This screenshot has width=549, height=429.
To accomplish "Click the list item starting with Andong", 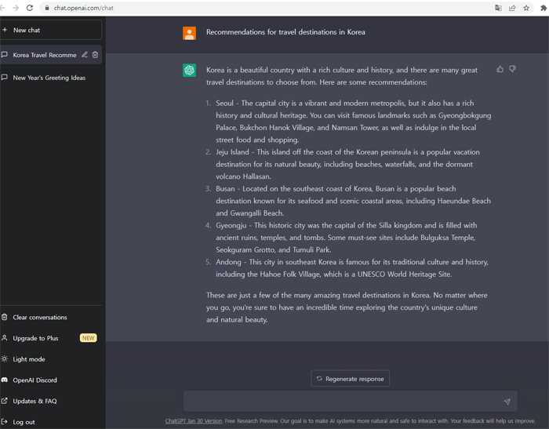I will tap(352, 268).
